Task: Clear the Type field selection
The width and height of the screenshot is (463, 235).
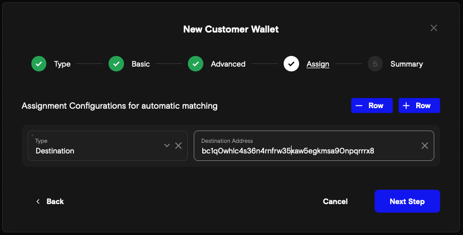Action: tap(179, 145)
